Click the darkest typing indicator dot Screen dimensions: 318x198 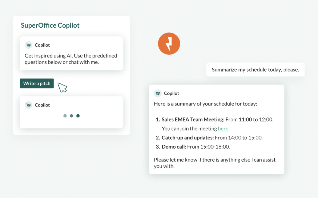(x=78, y=116)
